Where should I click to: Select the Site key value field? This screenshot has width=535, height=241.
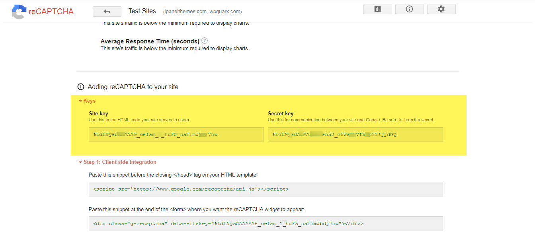176,134
